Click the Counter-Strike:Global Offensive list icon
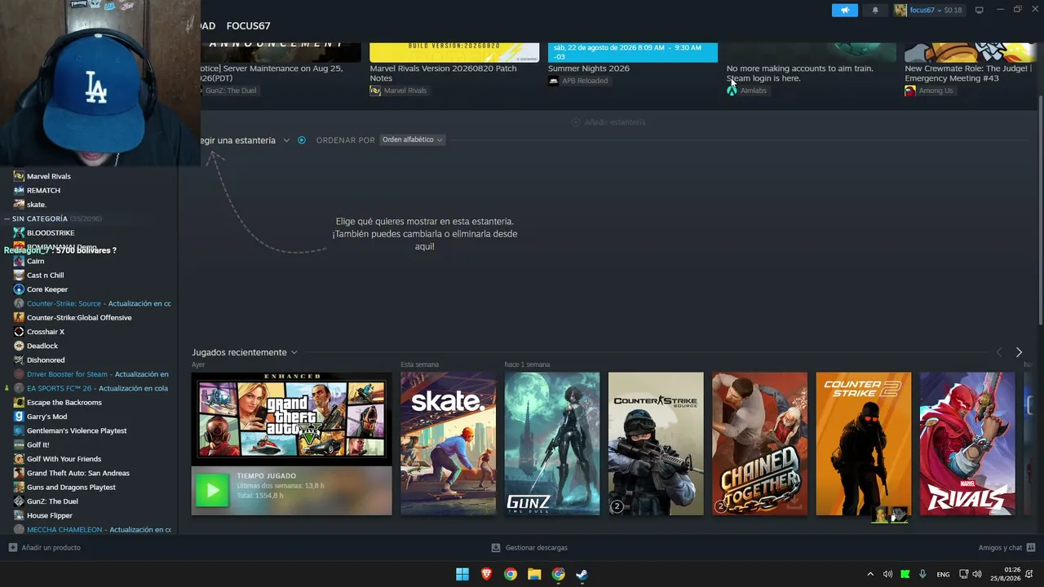Screen dimensions: 1044x587 (19, 317)
